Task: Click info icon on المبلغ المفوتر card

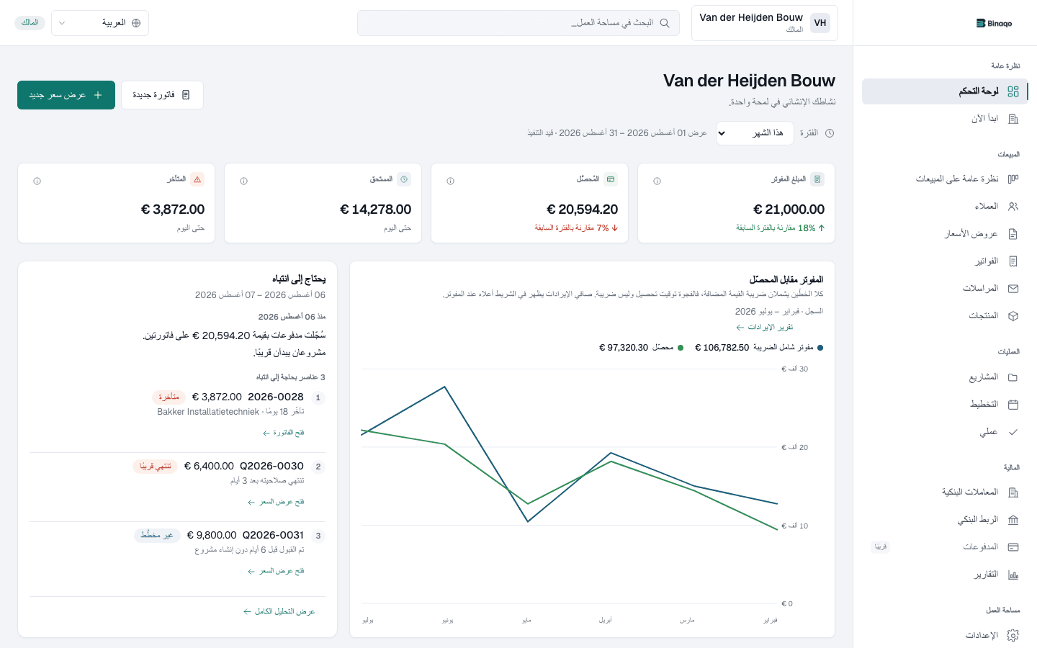Action: tap(657, 181)
